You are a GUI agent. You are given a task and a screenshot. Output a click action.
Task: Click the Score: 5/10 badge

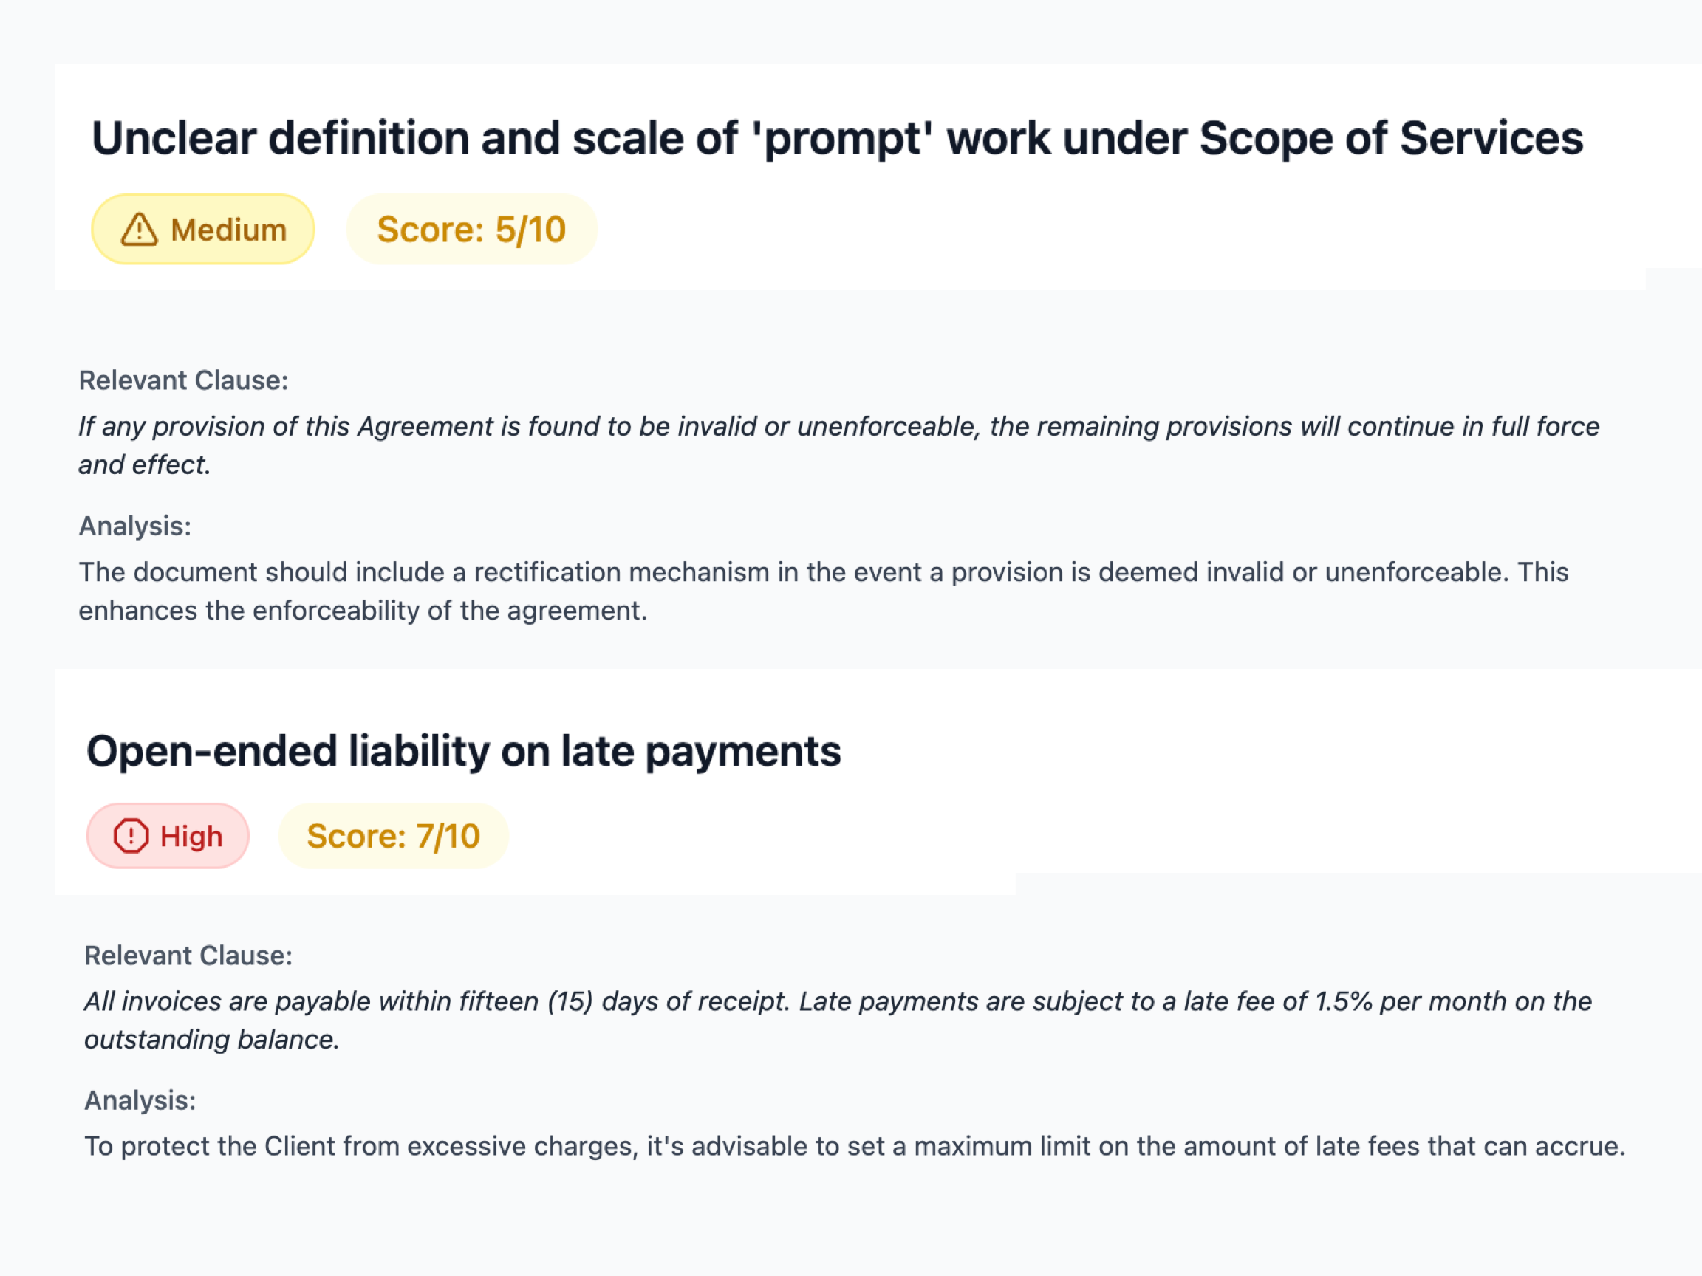pyautogui.click(x=471, y=230)
